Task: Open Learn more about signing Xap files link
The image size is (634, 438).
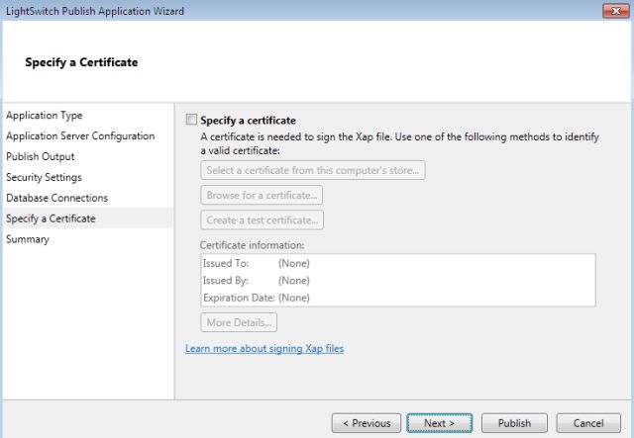Action: tap(264, 348)
